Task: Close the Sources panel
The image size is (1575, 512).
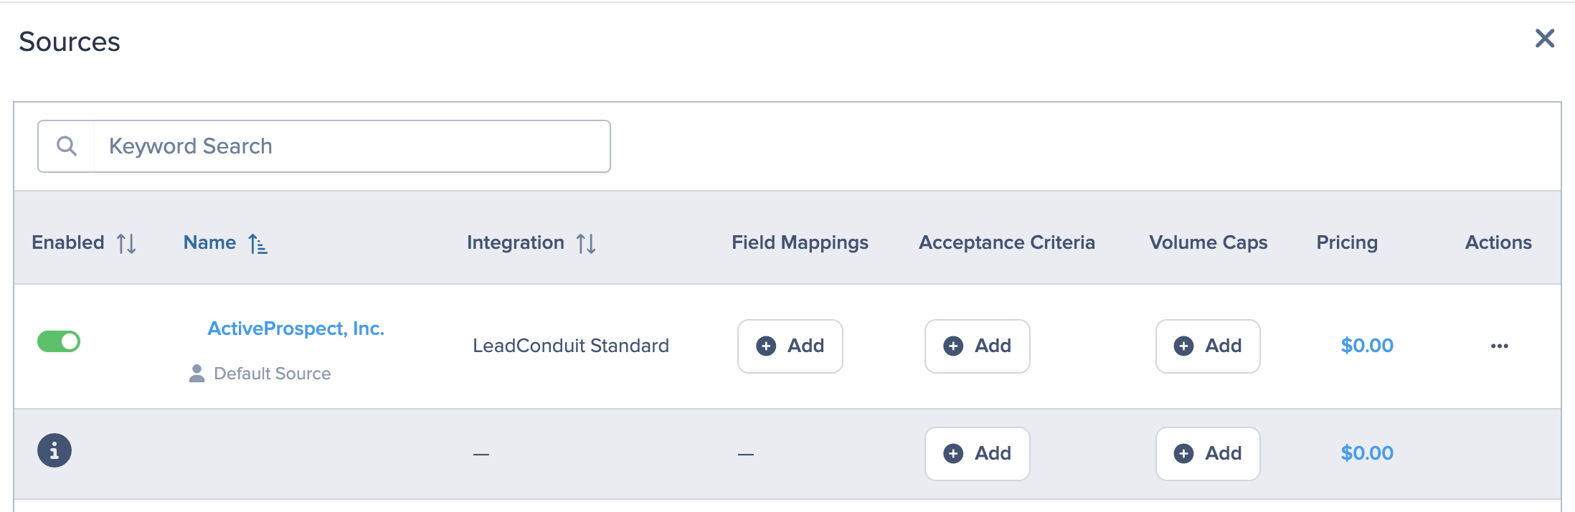Action: pos(1544,39)
